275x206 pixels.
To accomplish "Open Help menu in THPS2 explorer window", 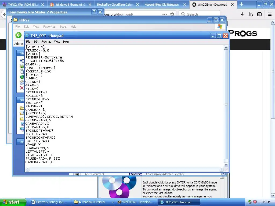I will (x=74, y=27).
